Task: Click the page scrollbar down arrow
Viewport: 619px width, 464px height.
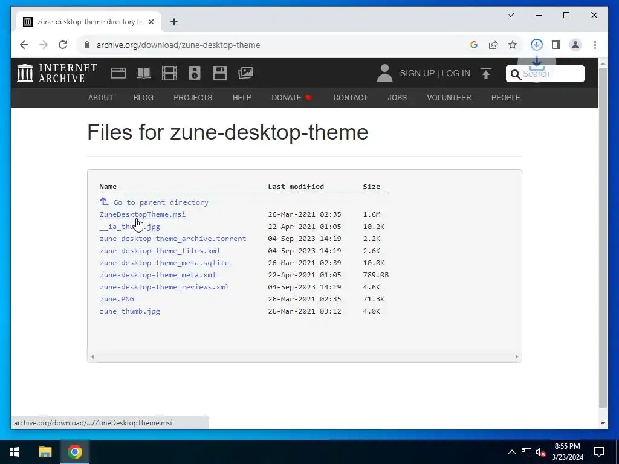Action: (603, 424)
